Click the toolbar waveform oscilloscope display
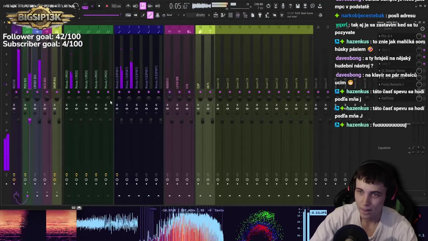Screen dimensions: 428x241 tap(201, 5)
